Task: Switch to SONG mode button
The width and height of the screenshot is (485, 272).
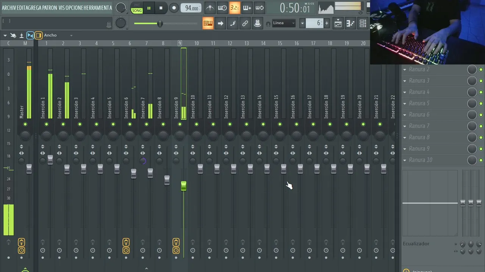Action: [x=137, y=10]
